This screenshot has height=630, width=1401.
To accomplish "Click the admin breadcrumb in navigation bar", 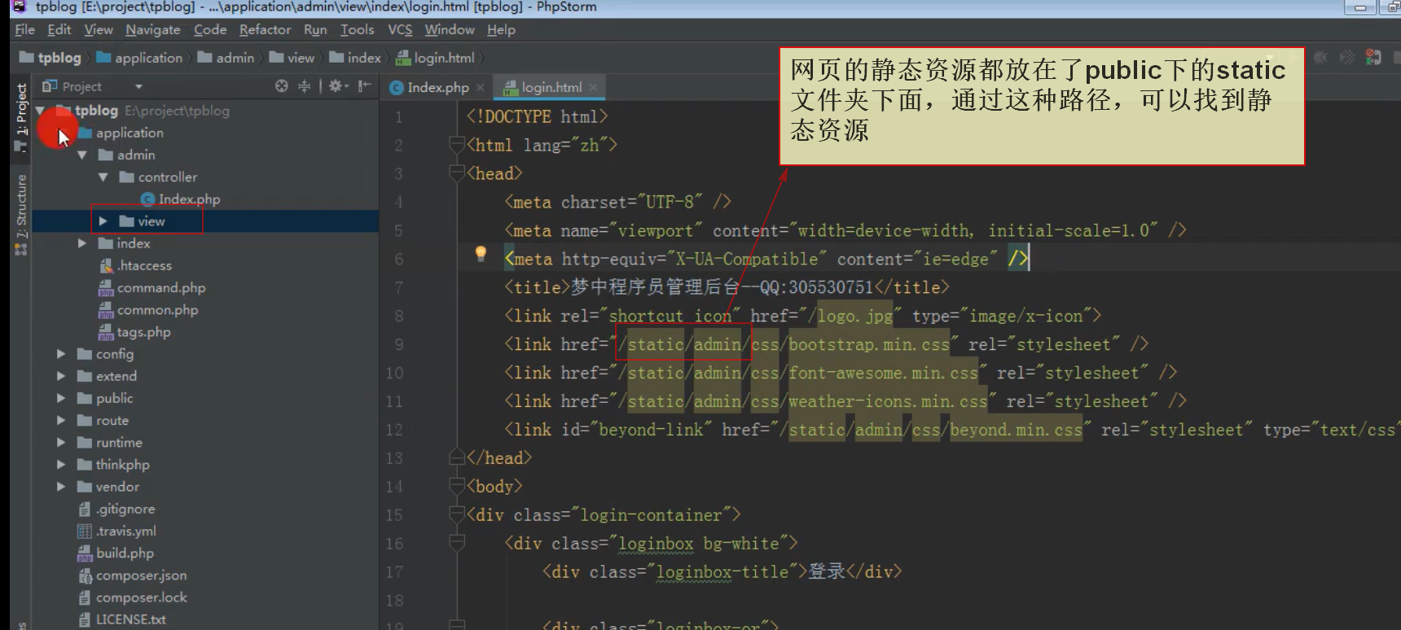I will (x=226, y=58).
